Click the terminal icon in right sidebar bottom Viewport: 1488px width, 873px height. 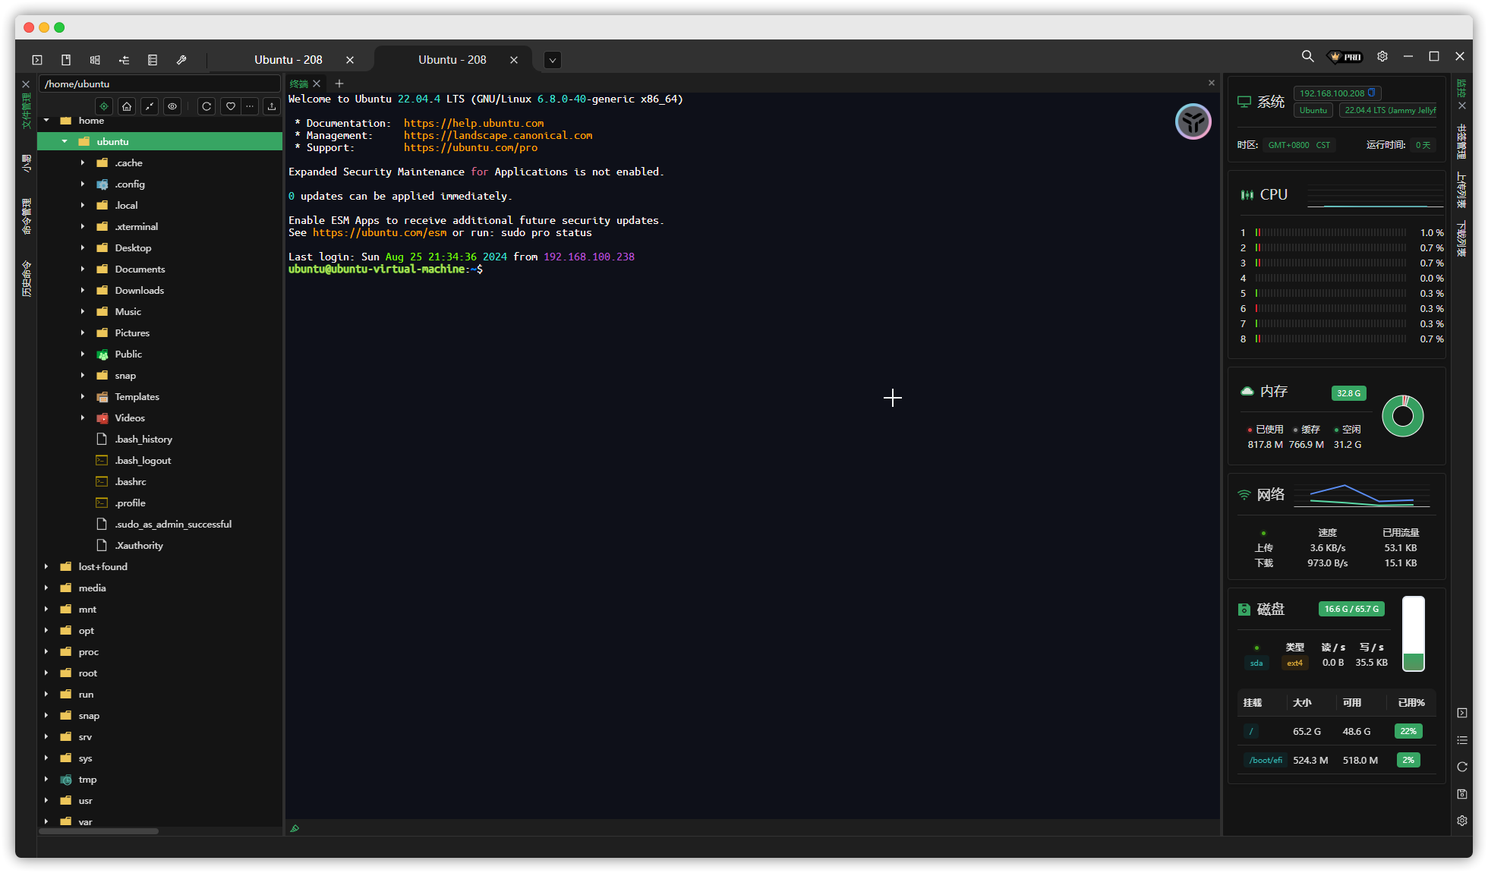pos(1462,713)
